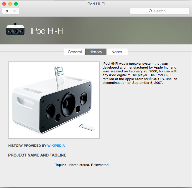Click the docked iPod in the photo
Viewport: 192px width, 188px height.
(60, 76)
